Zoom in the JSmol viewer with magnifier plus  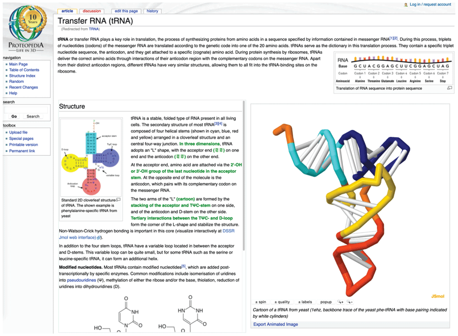coord(340,302)
